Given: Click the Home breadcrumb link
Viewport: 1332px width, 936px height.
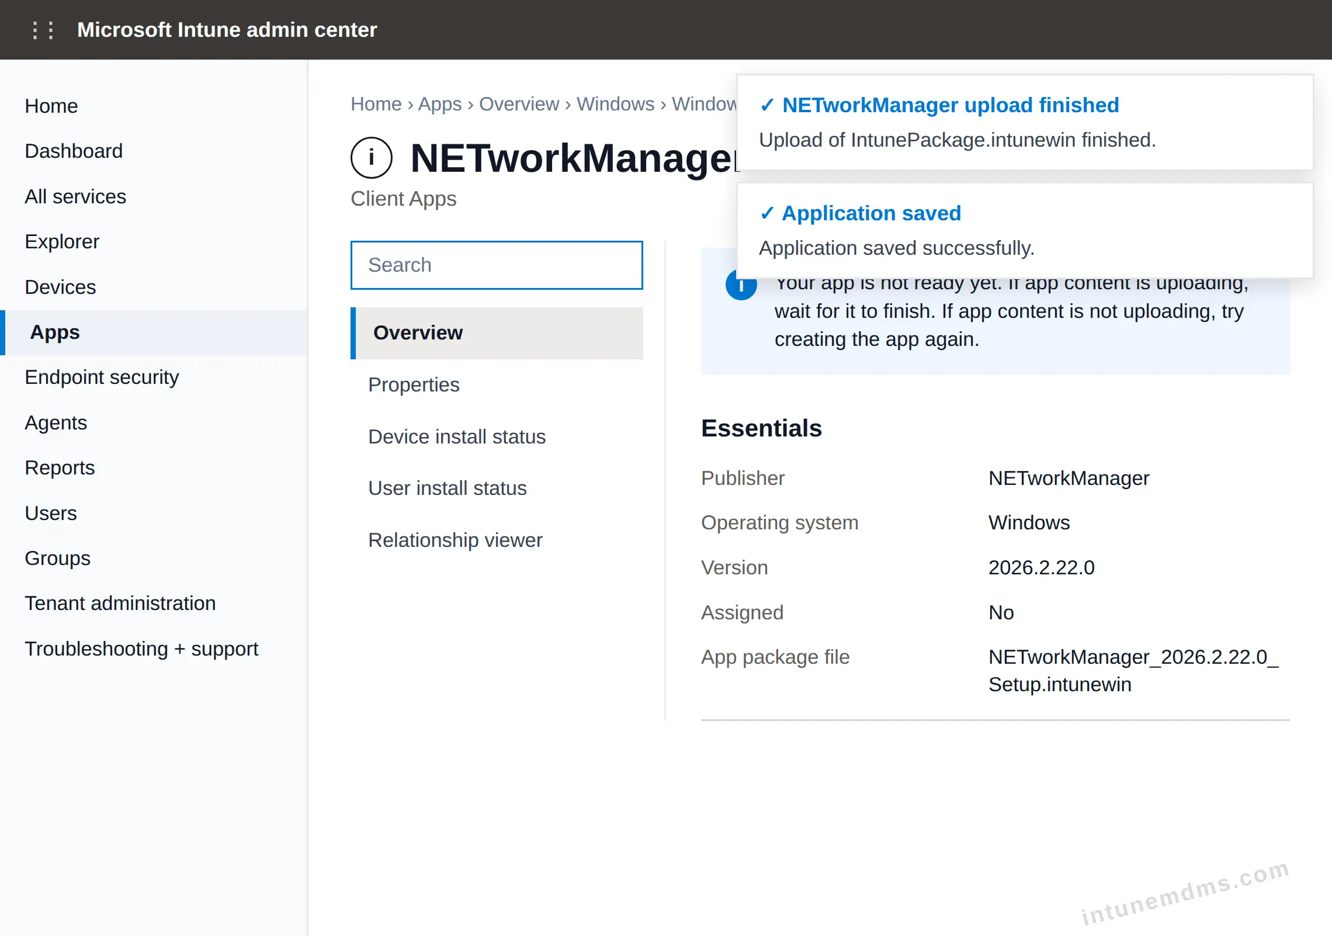Looking at the screenshot, I should coord(376,103).
